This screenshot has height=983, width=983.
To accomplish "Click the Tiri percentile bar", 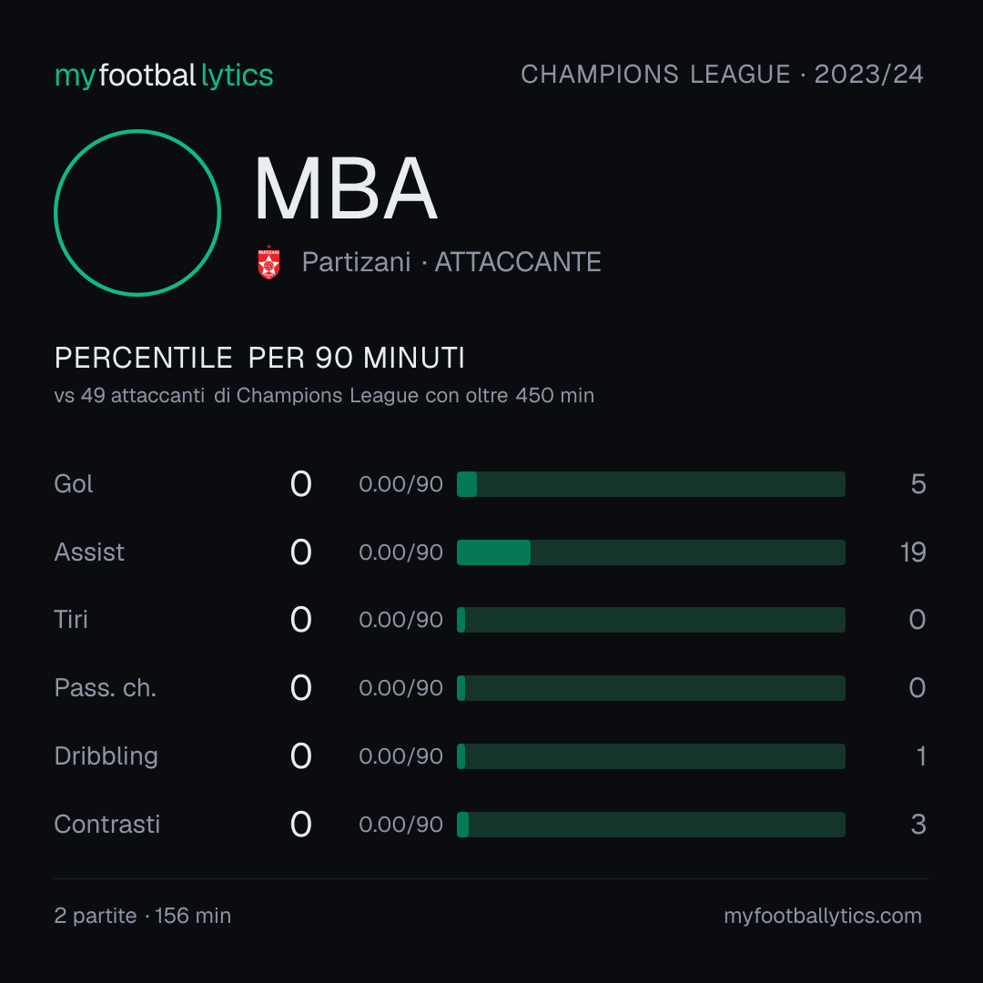I will (x=651, y=620).
